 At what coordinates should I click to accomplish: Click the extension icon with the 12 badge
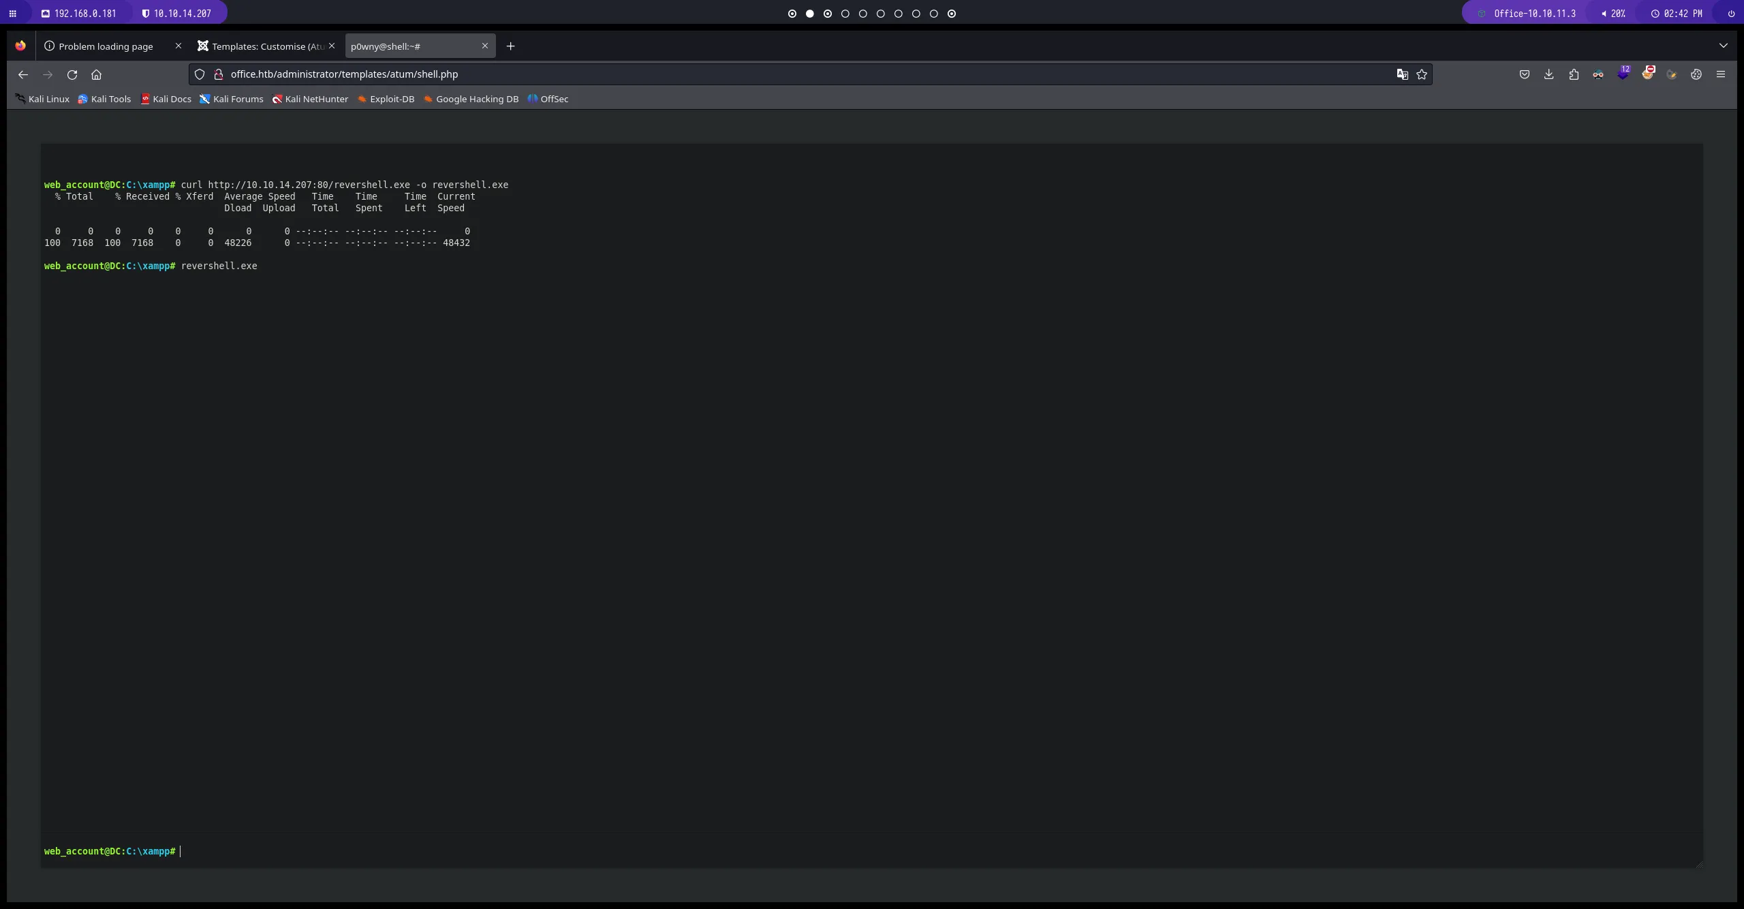pos(1623,74)
